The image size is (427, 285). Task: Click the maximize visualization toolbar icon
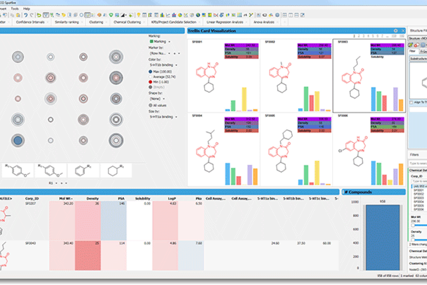tap(302, 15)
